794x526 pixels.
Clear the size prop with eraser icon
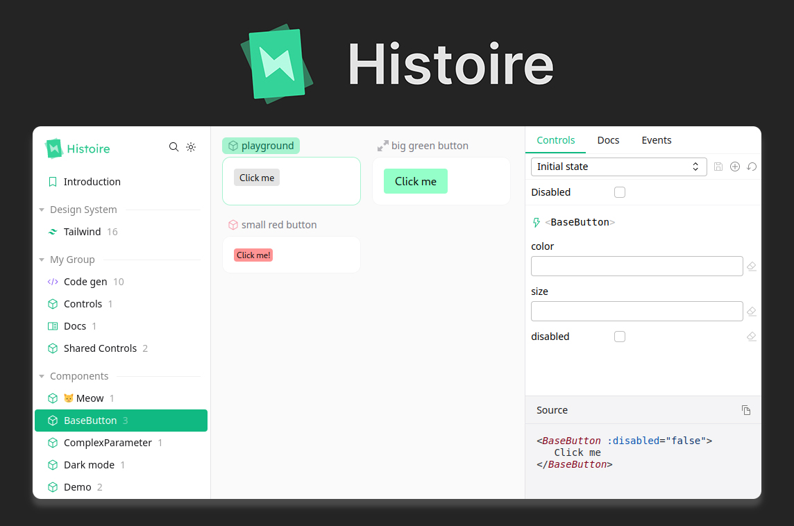click(752, 312)
